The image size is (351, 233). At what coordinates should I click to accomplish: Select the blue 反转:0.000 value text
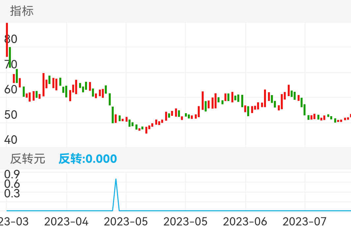pyautogui.click(x=88, y=159)
